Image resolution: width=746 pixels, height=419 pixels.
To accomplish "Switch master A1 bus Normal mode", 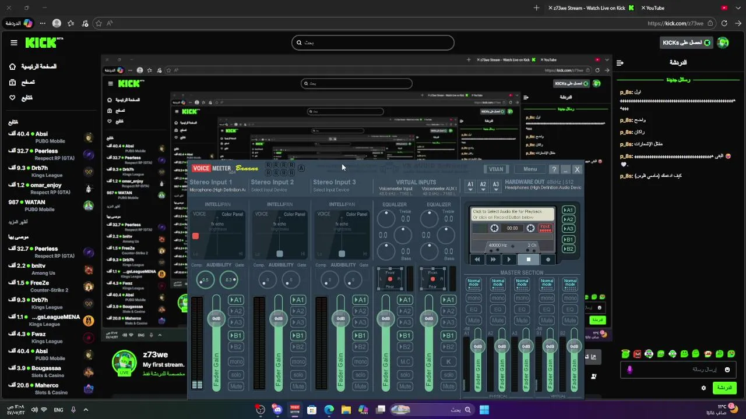I will (474, 284).
